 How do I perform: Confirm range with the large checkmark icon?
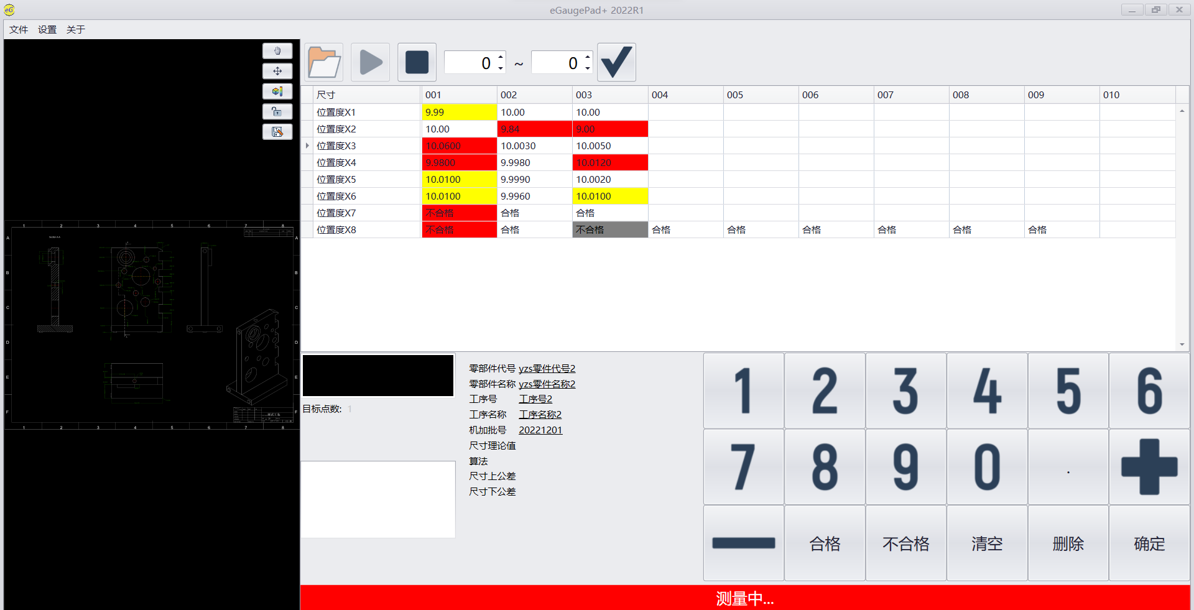click(x=616, y=62)
